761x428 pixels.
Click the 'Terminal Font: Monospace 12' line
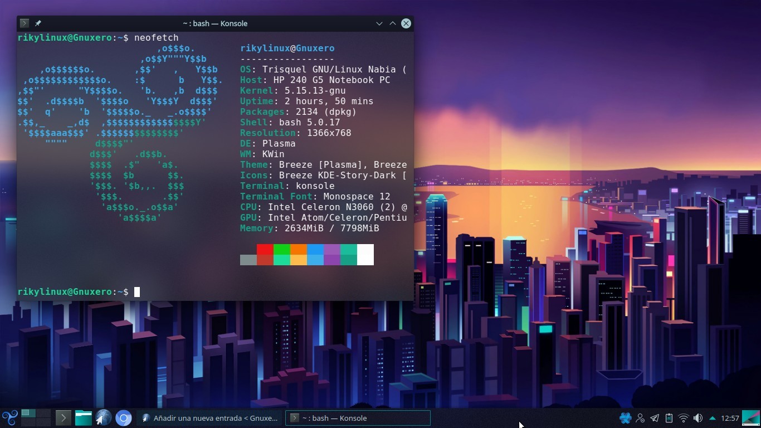(315, 197)
